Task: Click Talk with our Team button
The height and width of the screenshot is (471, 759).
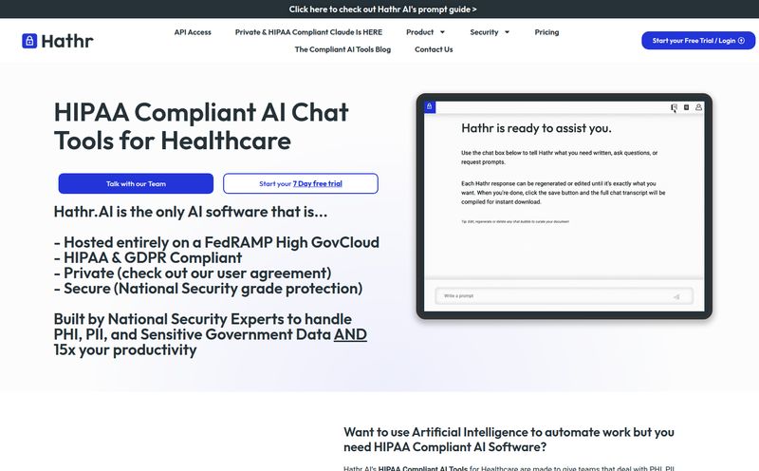Action: pyautogui.click(x=136, y=183)
